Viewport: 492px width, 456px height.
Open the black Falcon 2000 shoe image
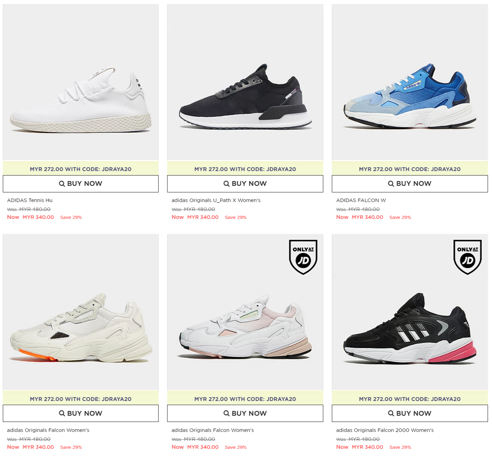(x=410, y=312)
